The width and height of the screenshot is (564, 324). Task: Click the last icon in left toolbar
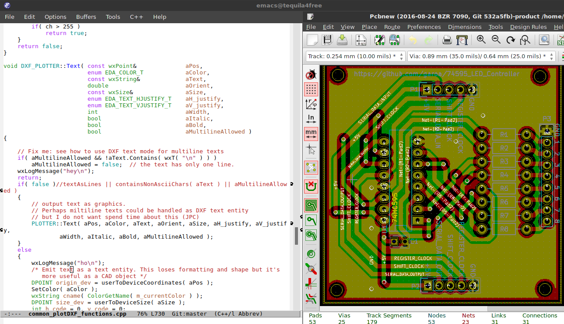(311, 298)
